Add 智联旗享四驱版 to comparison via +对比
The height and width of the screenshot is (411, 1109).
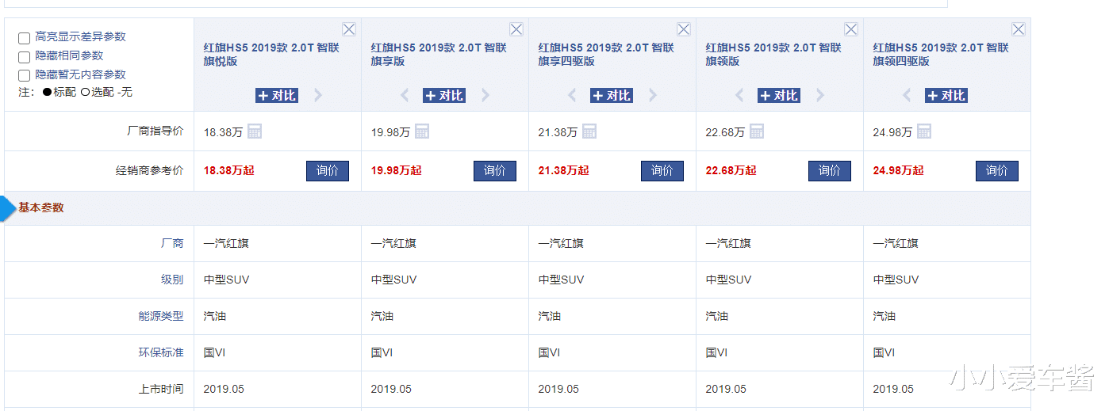612,96
